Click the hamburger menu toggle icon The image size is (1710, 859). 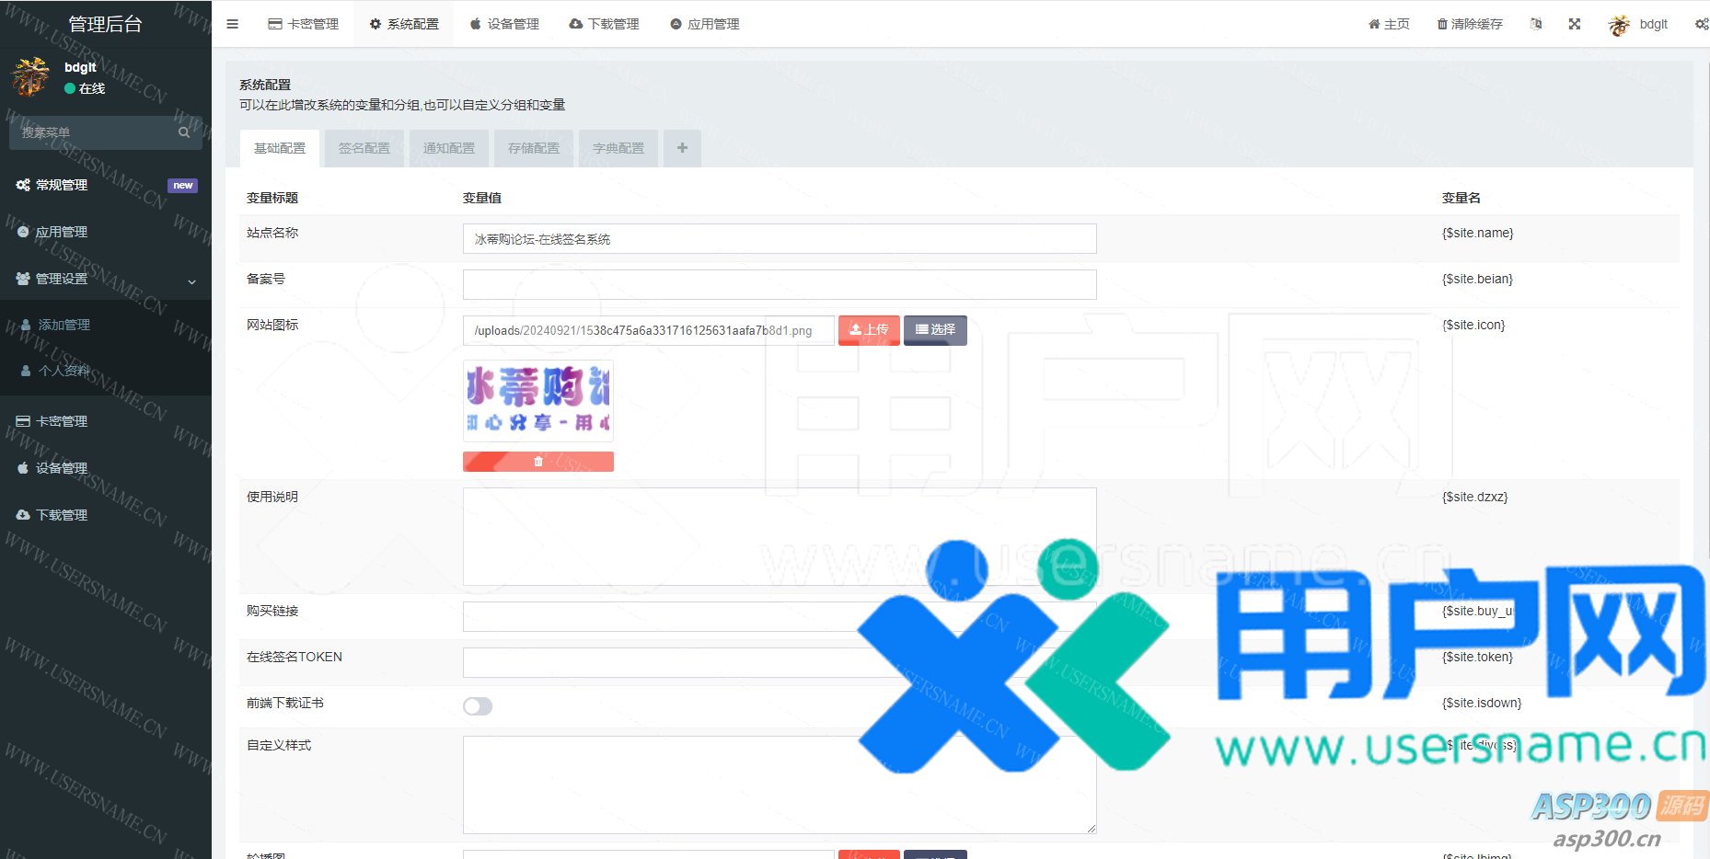pos(232,24)
